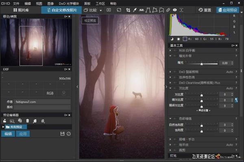
Task: Open the 文件 menu
Action: coord(16,3)
